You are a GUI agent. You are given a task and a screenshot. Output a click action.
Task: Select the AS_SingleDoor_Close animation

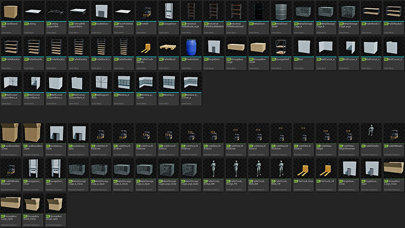tap(349, 175)
